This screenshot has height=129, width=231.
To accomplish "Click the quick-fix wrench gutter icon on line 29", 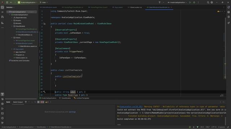I will 44,92.
